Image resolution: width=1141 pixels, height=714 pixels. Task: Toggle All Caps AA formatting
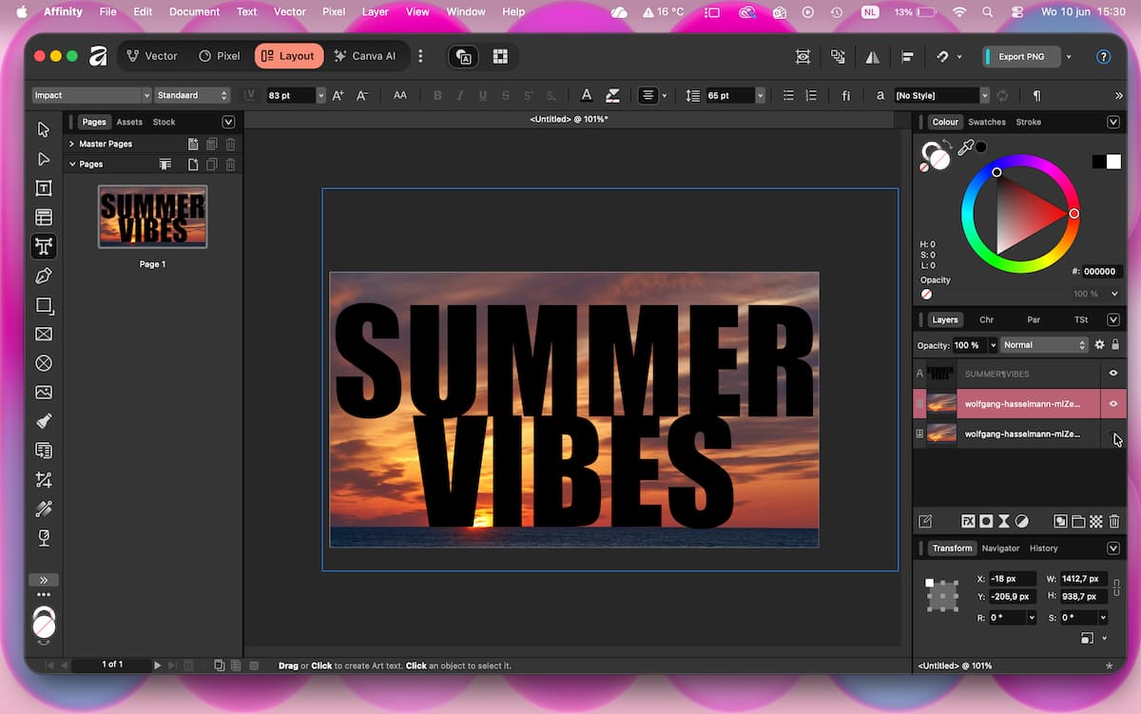pos(400,95)
